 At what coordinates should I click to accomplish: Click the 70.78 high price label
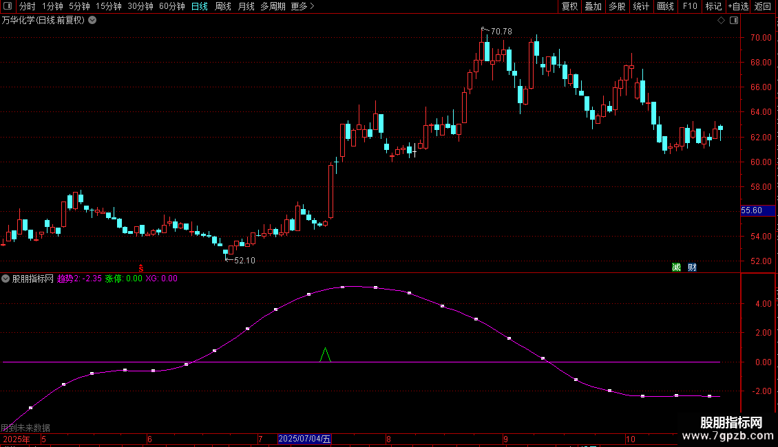[x=501, y=31]
